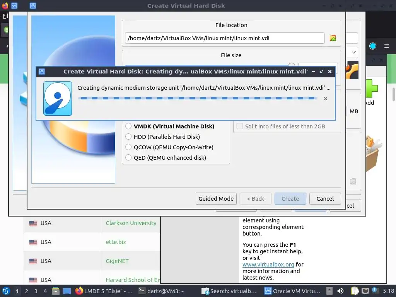The height and width of the screenshot is (297, 396).
Task: Click the folder browse icon beside file location
Action: coord(333,38)
